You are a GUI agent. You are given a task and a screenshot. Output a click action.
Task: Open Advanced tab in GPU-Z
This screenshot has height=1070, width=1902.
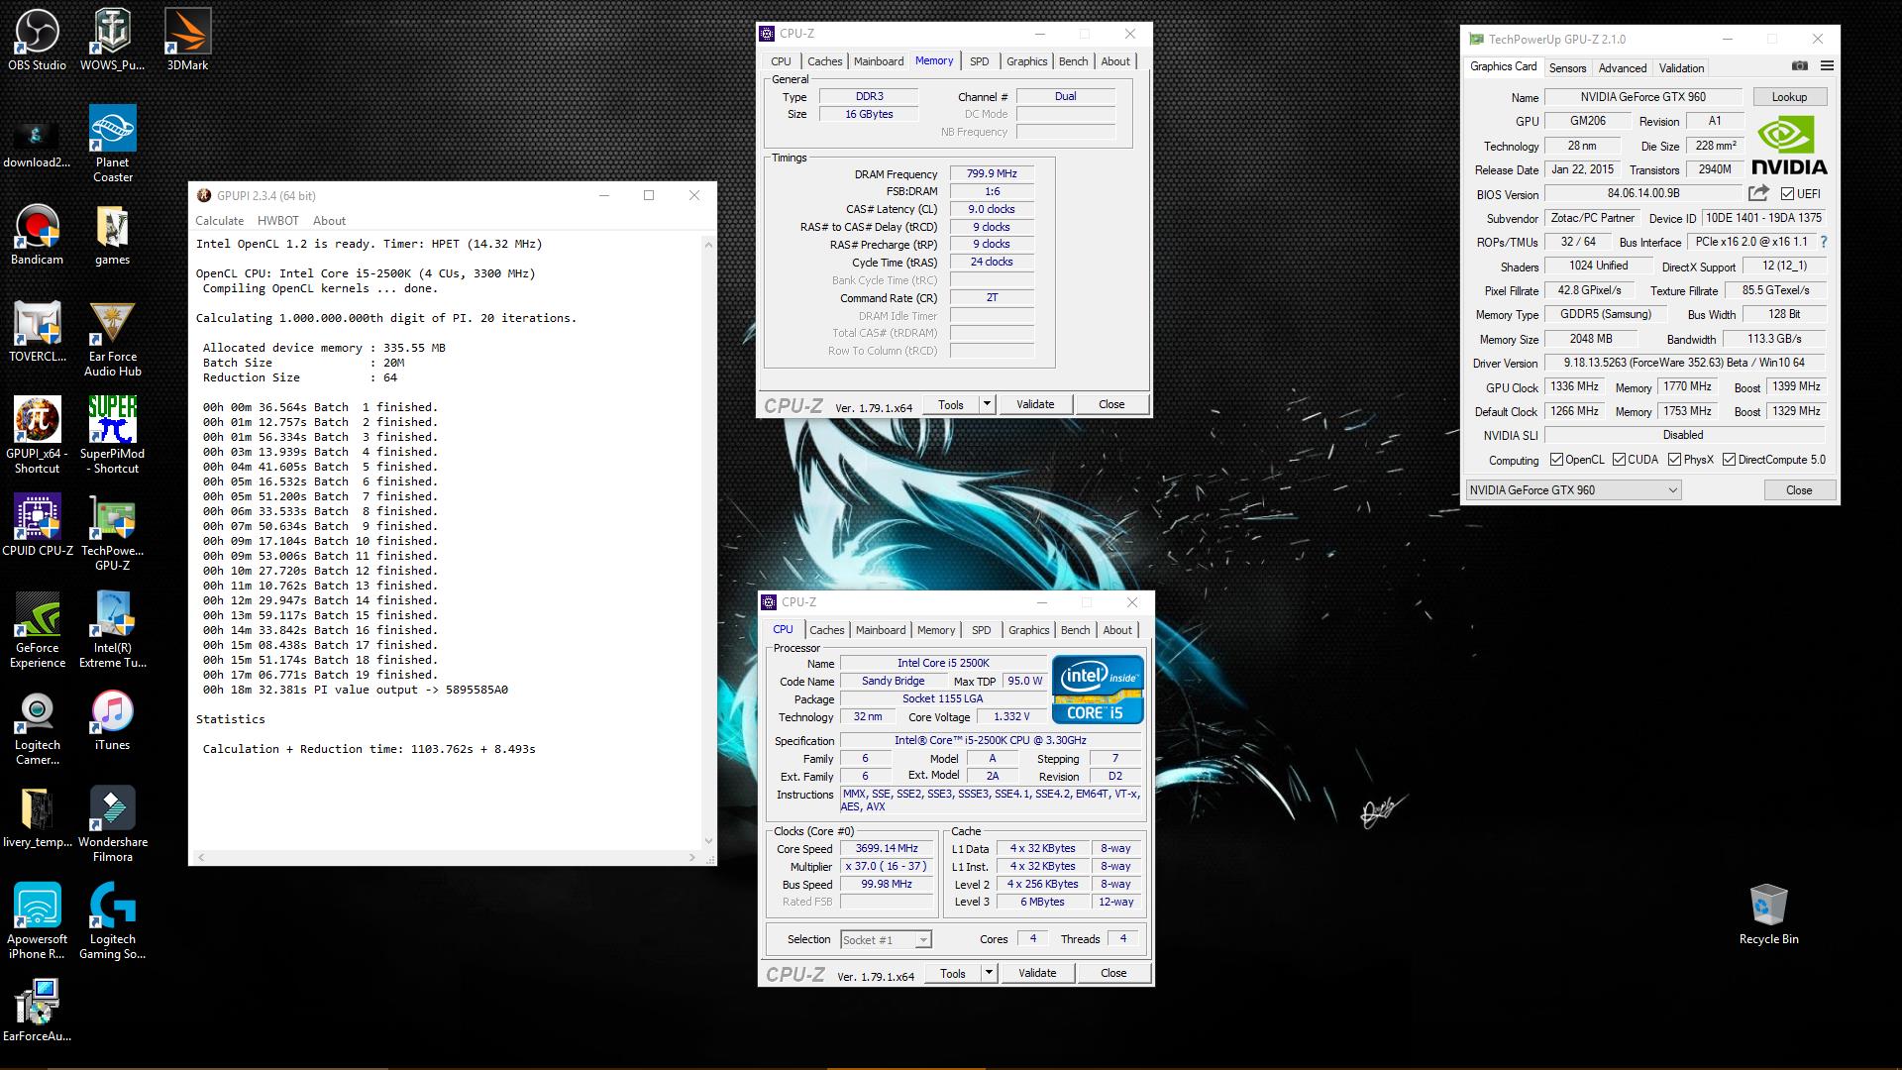pyautogui.click(x=1623, y=68)
